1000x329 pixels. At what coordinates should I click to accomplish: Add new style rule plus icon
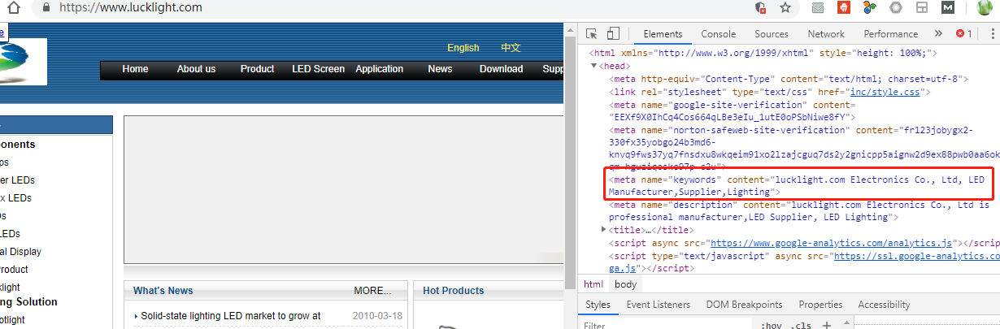pos(826,325)
